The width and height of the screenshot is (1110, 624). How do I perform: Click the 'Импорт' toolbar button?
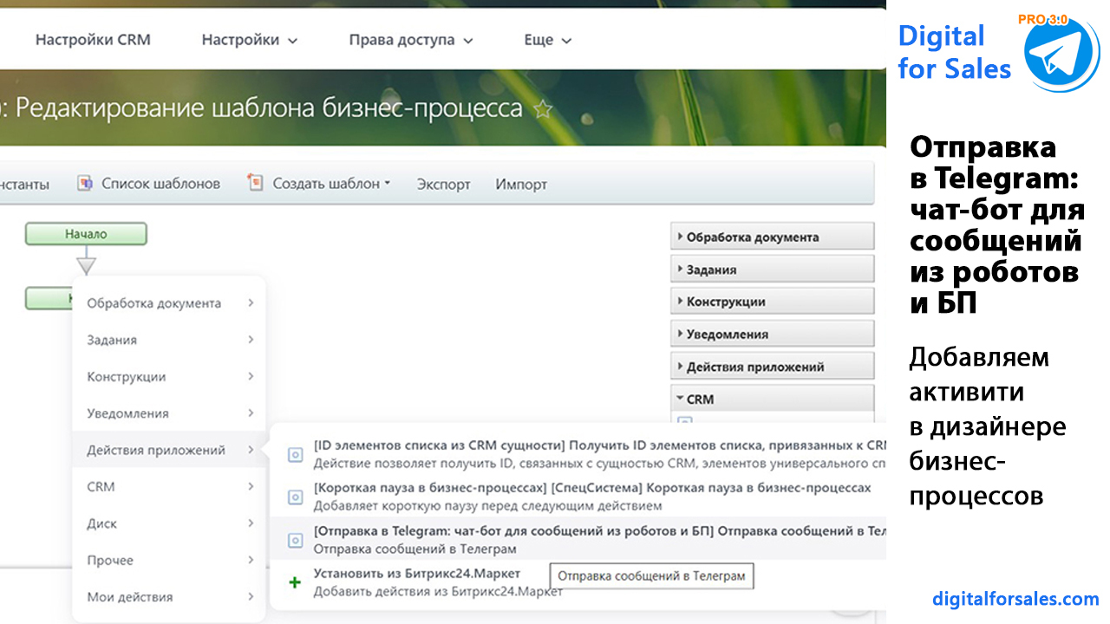pyautogui.click(x=521, y=184)
